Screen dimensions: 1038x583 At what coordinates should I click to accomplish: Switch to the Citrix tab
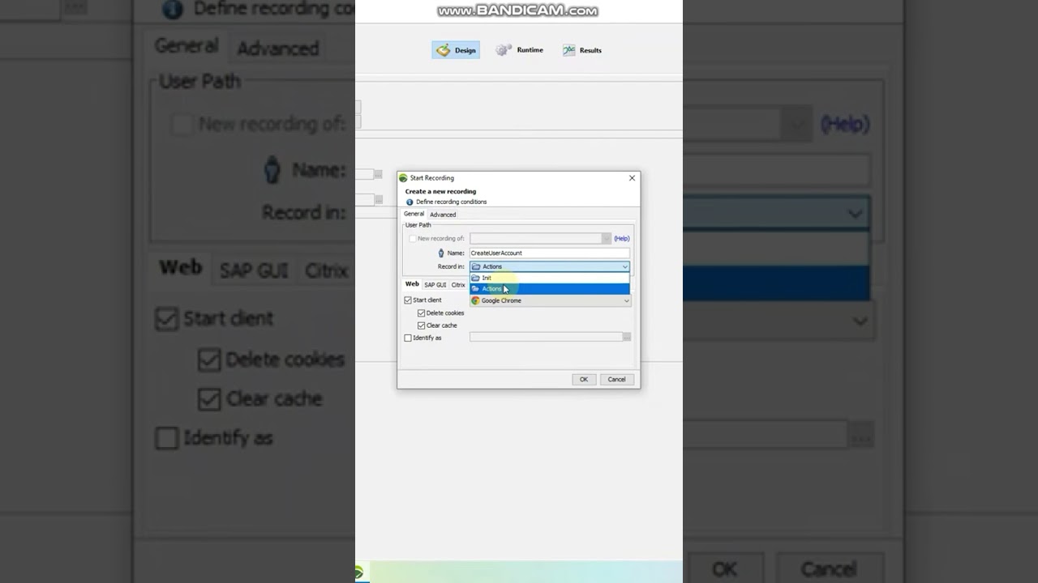click(458, 285)
